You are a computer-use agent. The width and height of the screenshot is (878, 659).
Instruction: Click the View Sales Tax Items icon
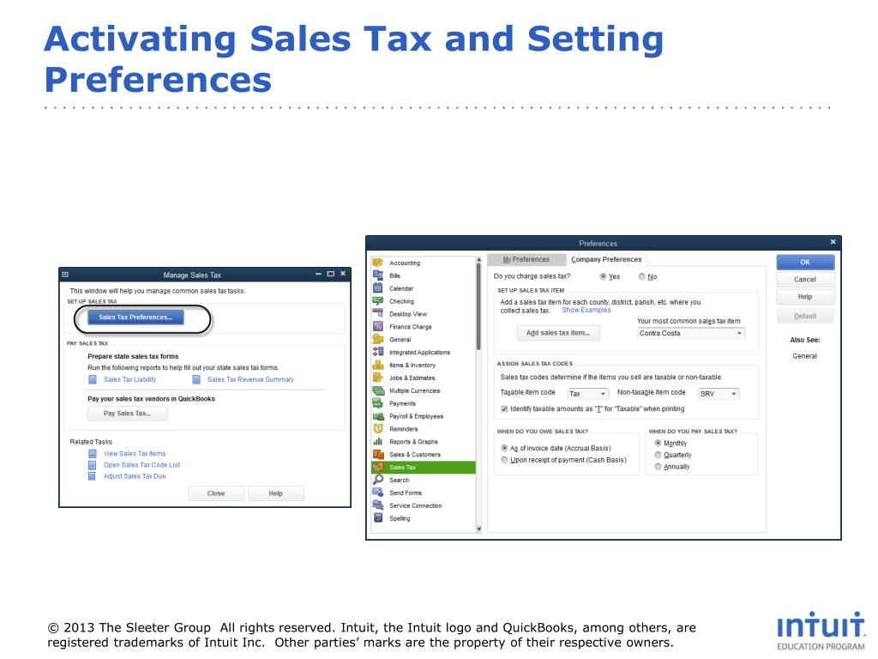93,453
